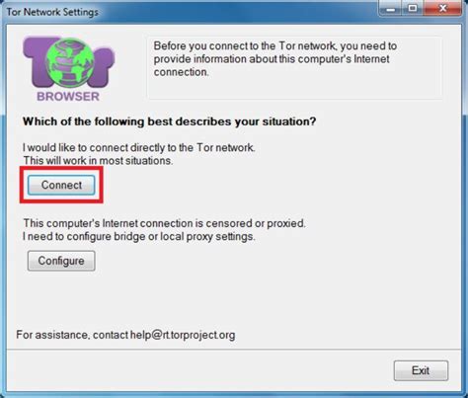Click the 'This will work in most situations' line
This screenshot has width=468, height=398.
(x=98, y=161)
